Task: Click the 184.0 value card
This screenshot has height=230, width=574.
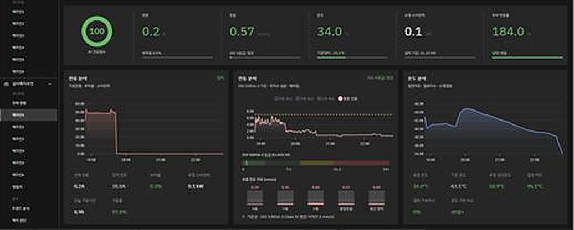Action: click(527, 36)
